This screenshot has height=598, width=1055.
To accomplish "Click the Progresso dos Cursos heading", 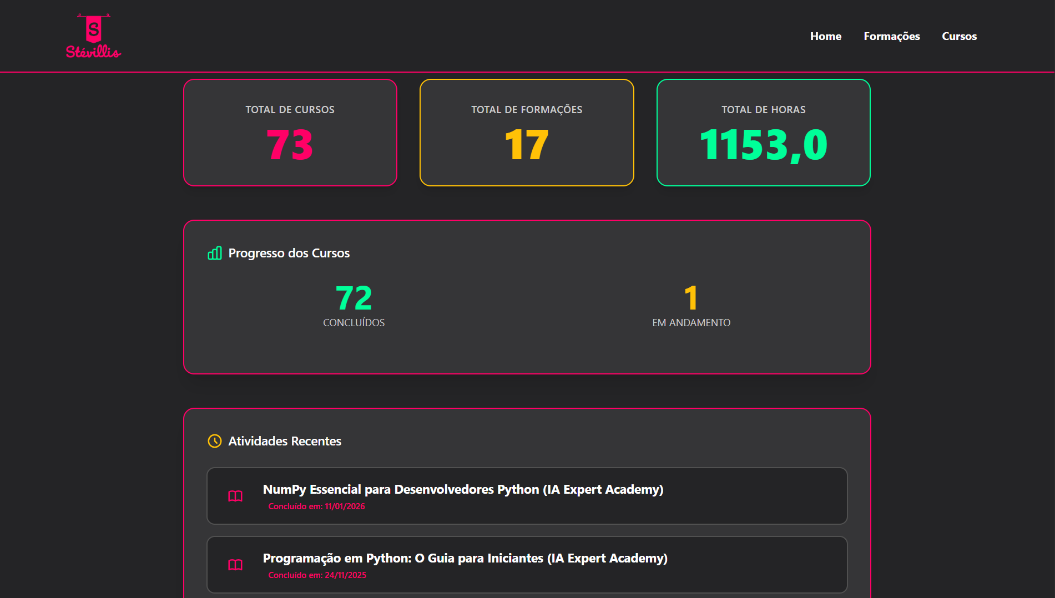I will point(289,254).
